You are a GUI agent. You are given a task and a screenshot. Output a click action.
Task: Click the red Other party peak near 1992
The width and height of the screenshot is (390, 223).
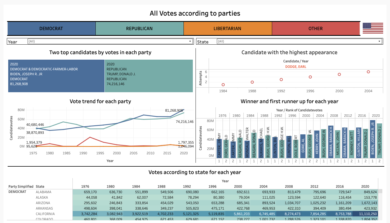[90, 137]
